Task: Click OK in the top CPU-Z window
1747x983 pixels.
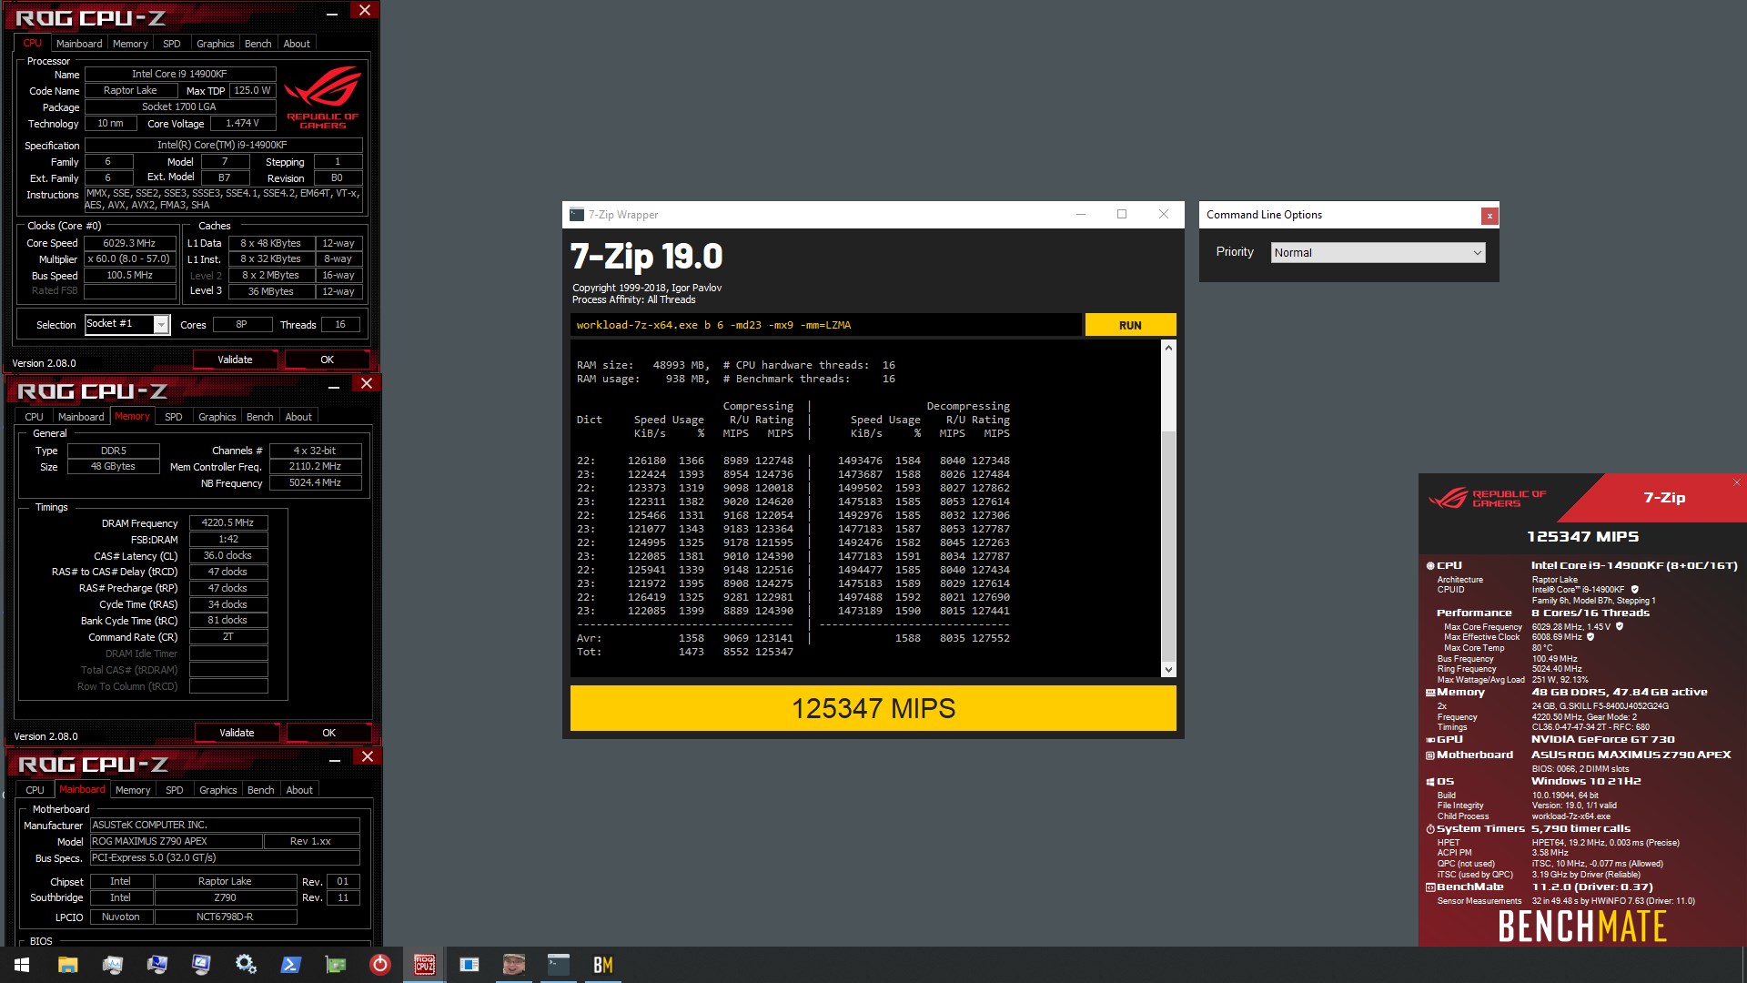Action: click(327, 360)
